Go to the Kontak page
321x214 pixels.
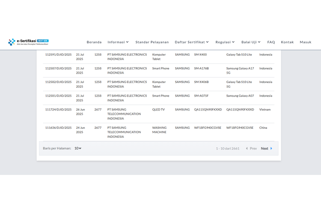click(287, 42)
